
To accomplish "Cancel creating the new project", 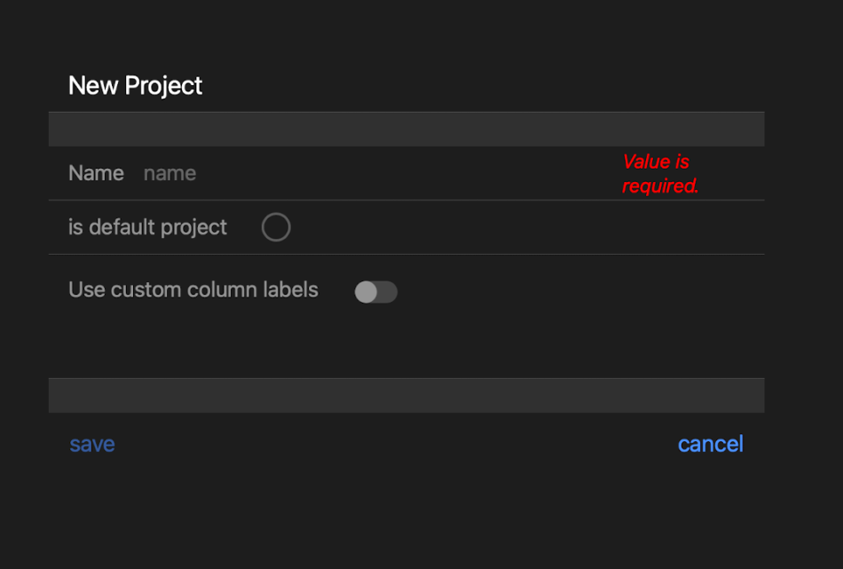I will click(x=710, y=444).
